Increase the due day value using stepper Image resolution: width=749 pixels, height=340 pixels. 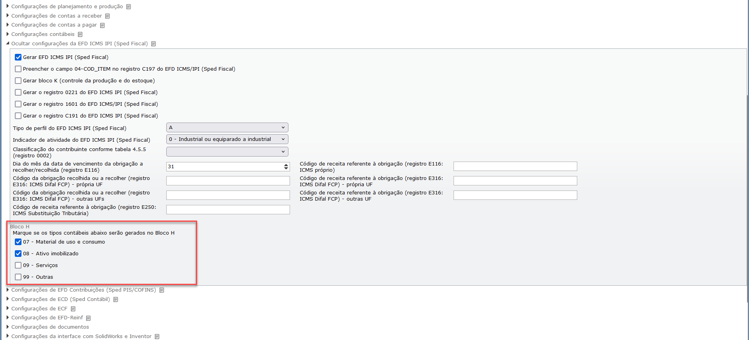[x=286, y=165]
